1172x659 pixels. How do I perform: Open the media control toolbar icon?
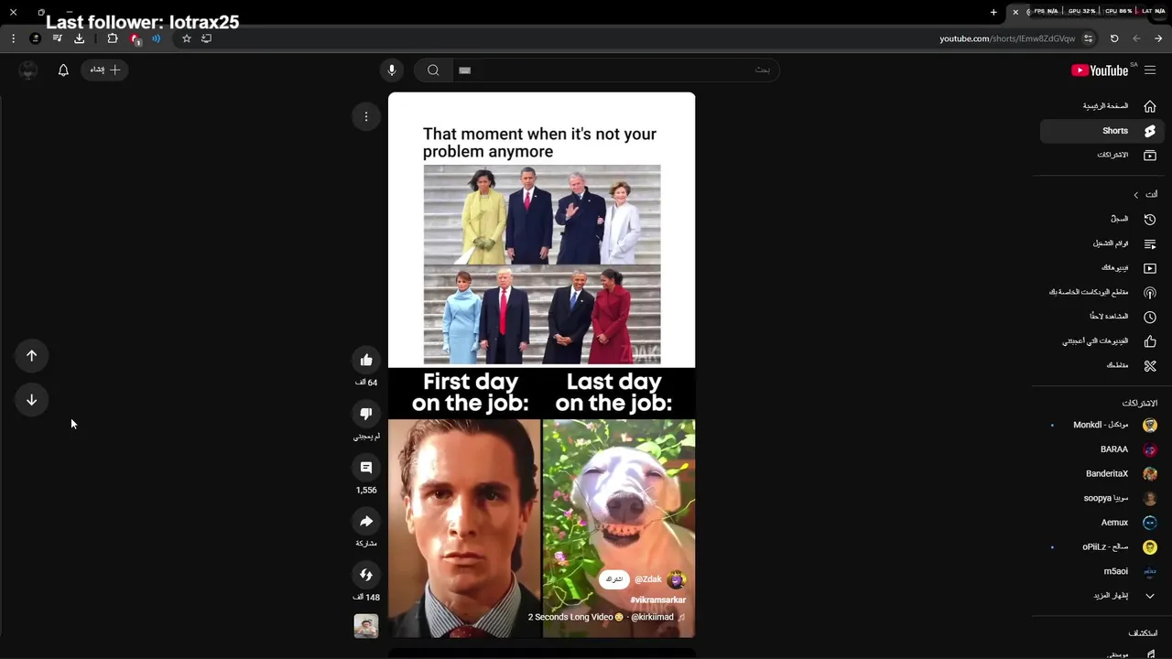pyautogui.click(x=57, y=38)
